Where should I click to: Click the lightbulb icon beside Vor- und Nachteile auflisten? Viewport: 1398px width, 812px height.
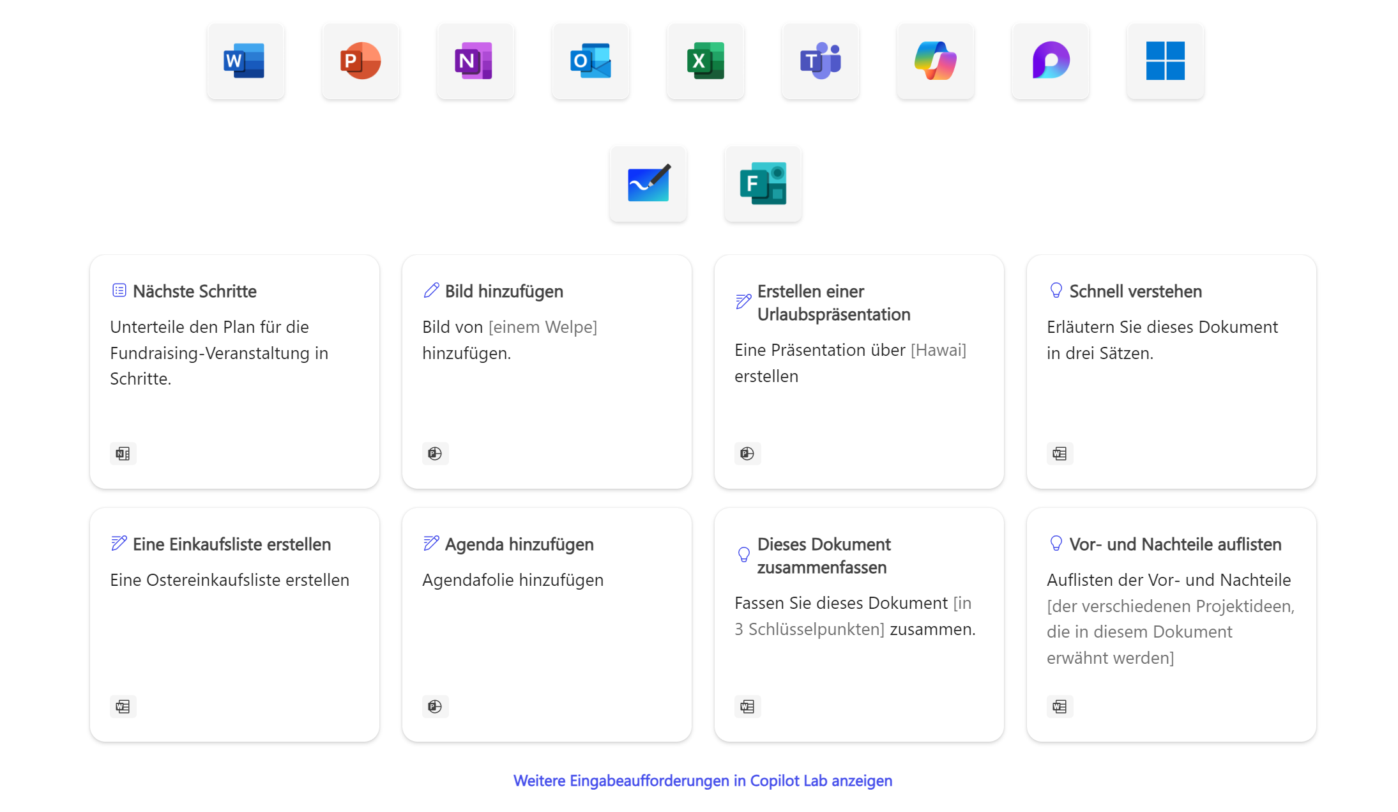[1056, 544]
